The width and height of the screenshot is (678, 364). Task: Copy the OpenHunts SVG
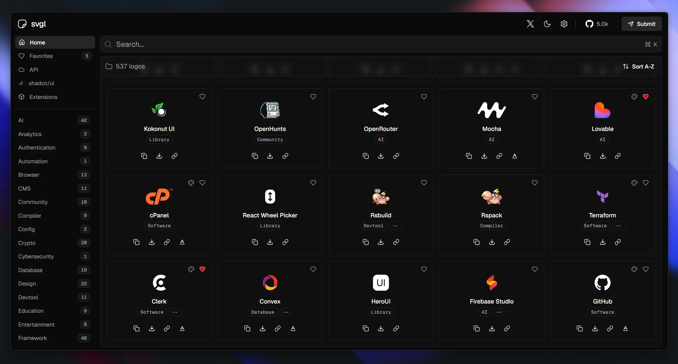(x=255, y=156)
